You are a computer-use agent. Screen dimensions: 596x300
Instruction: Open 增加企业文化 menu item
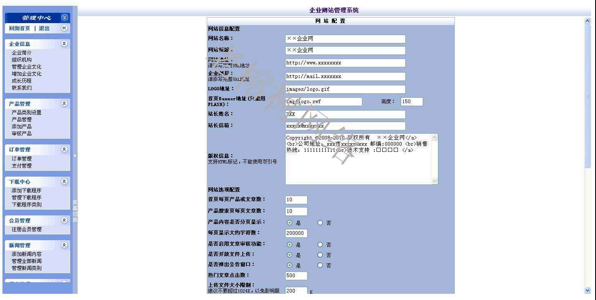point(26,74)
